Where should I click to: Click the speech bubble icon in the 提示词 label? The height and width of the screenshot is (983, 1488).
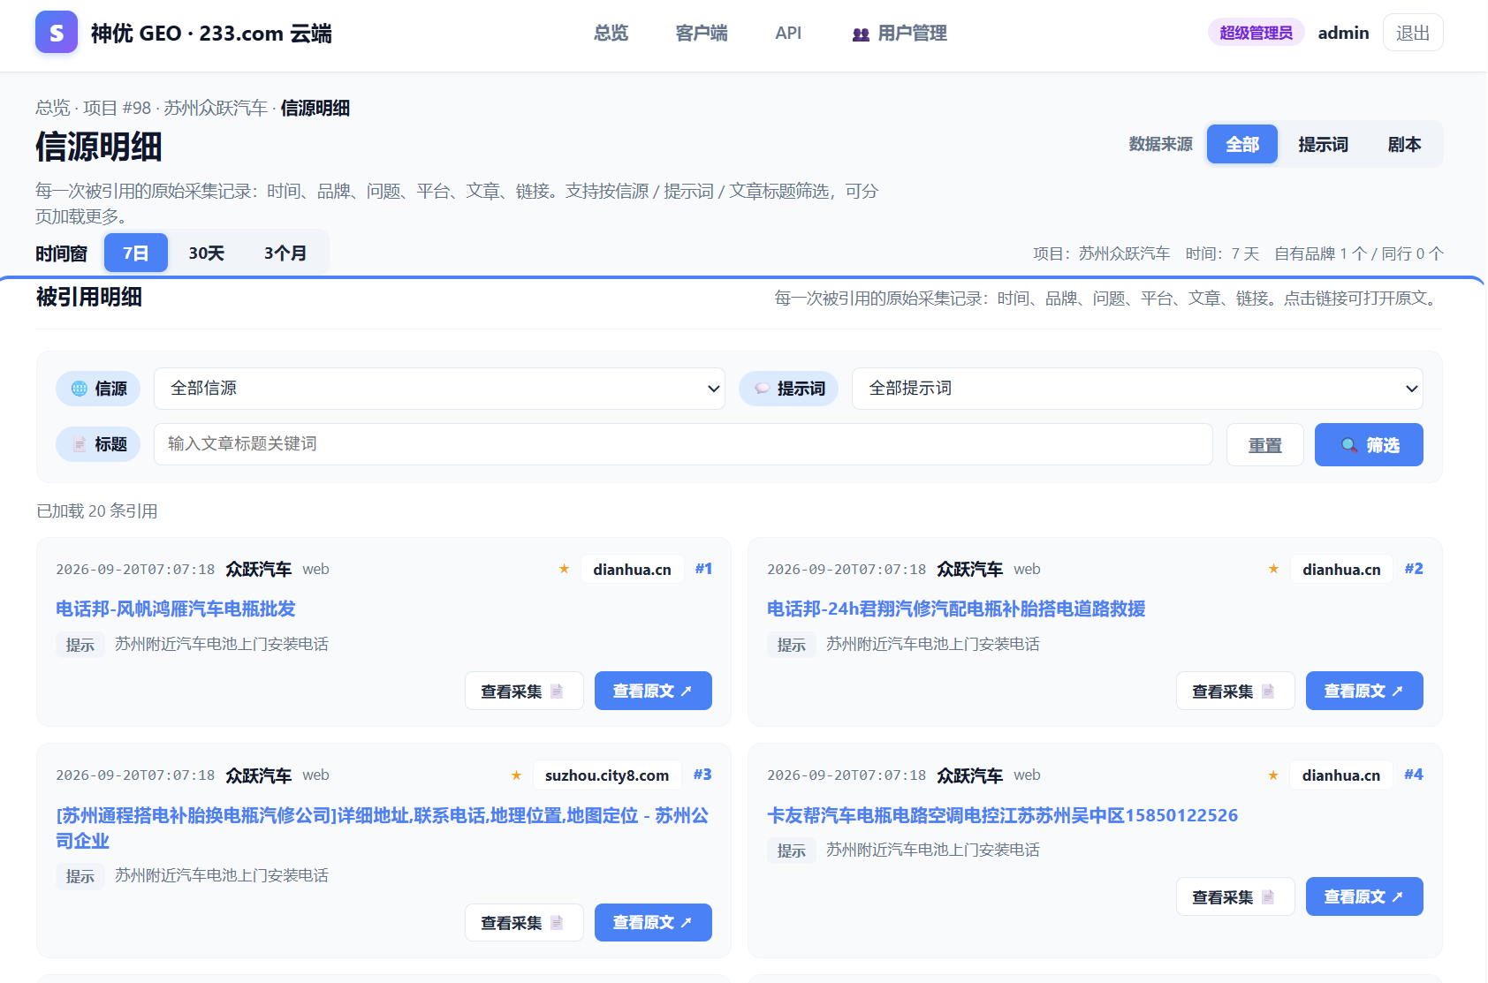coord(762,389)
